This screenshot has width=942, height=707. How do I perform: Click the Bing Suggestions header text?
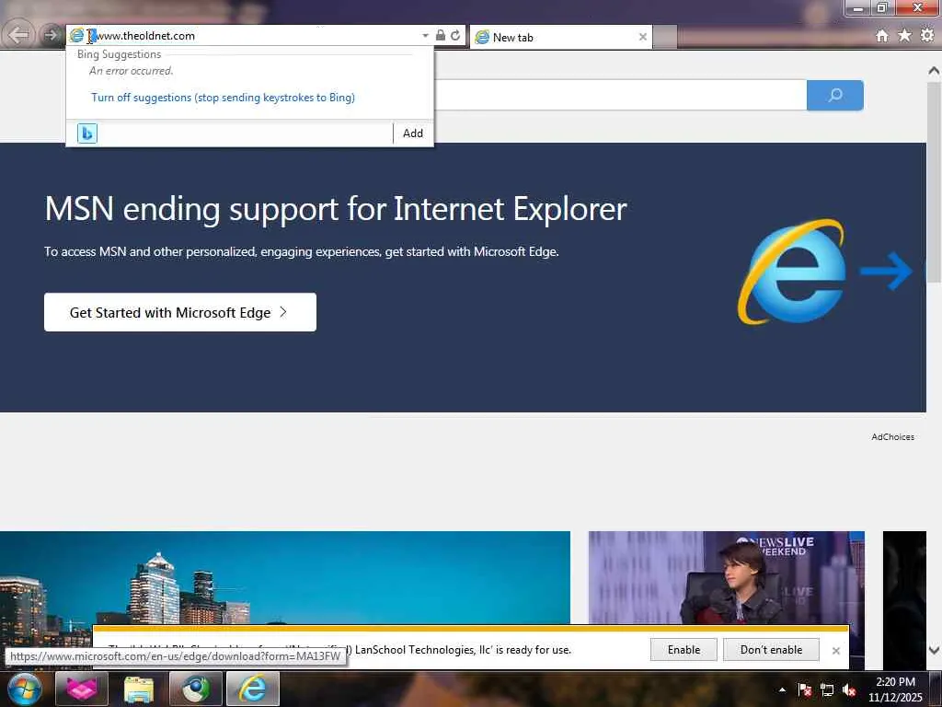click(x=119, y=54)
